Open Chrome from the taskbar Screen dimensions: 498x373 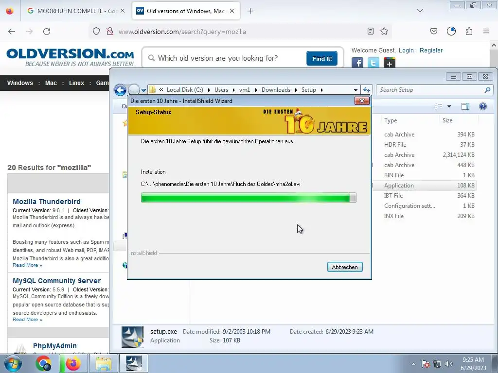(43, 363)
